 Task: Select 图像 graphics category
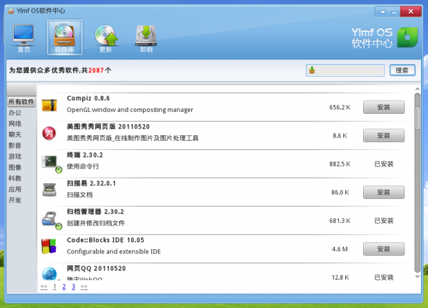point(14,167)
